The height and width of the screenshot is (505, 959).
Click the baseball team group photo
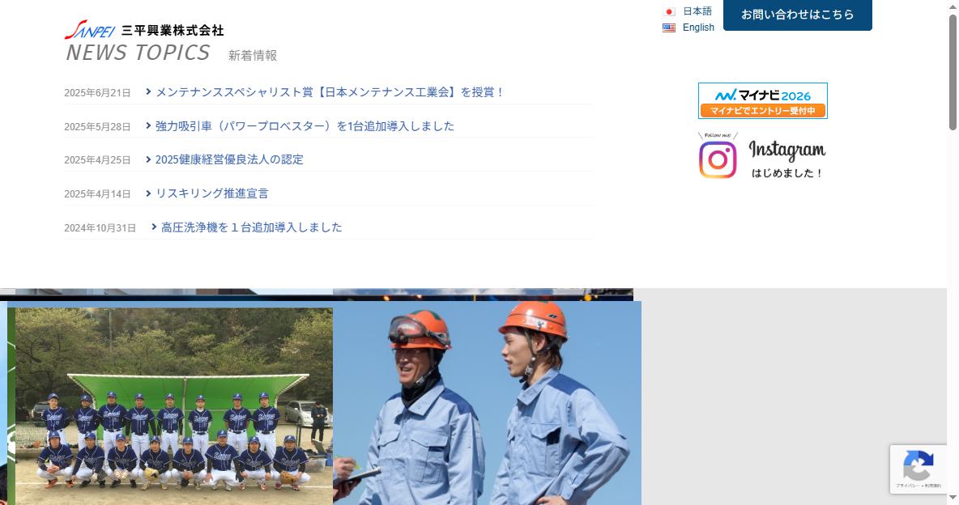pyautogui.click(x=173, y=405)
